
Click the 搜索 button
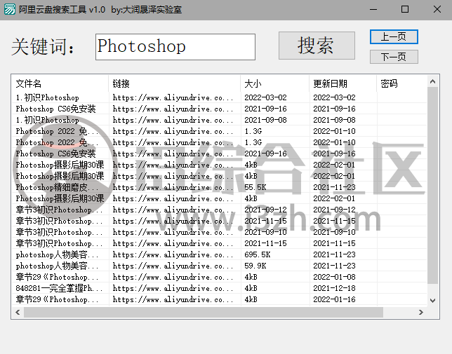(317, 46)
